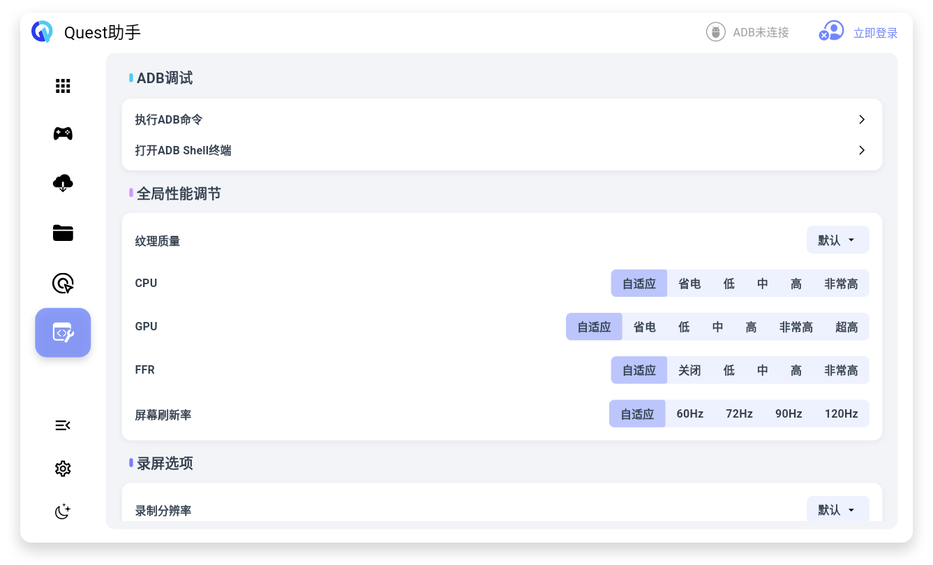
Task: Click the ADB未连接 status indicator
Action: point(747,32)
